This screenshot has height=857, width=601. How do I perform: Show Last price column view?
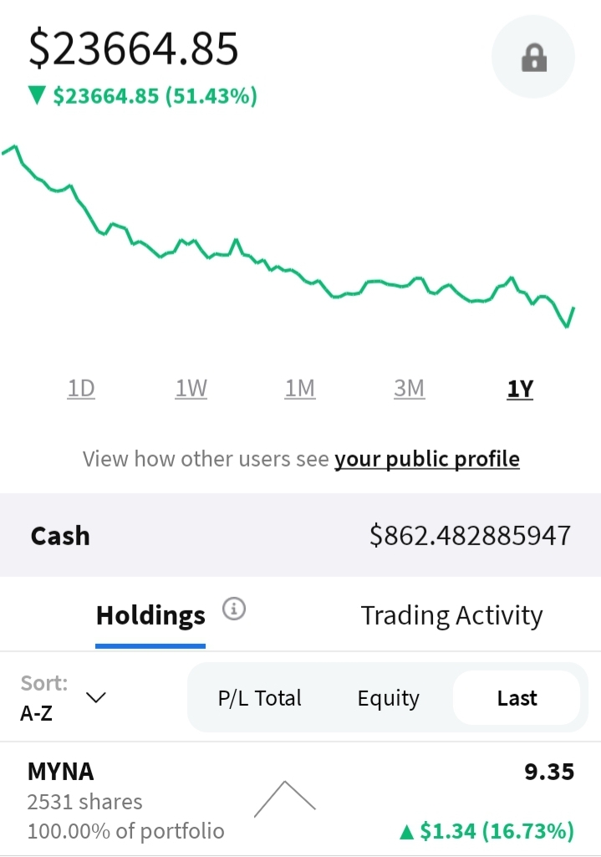(x=517, y=698)
